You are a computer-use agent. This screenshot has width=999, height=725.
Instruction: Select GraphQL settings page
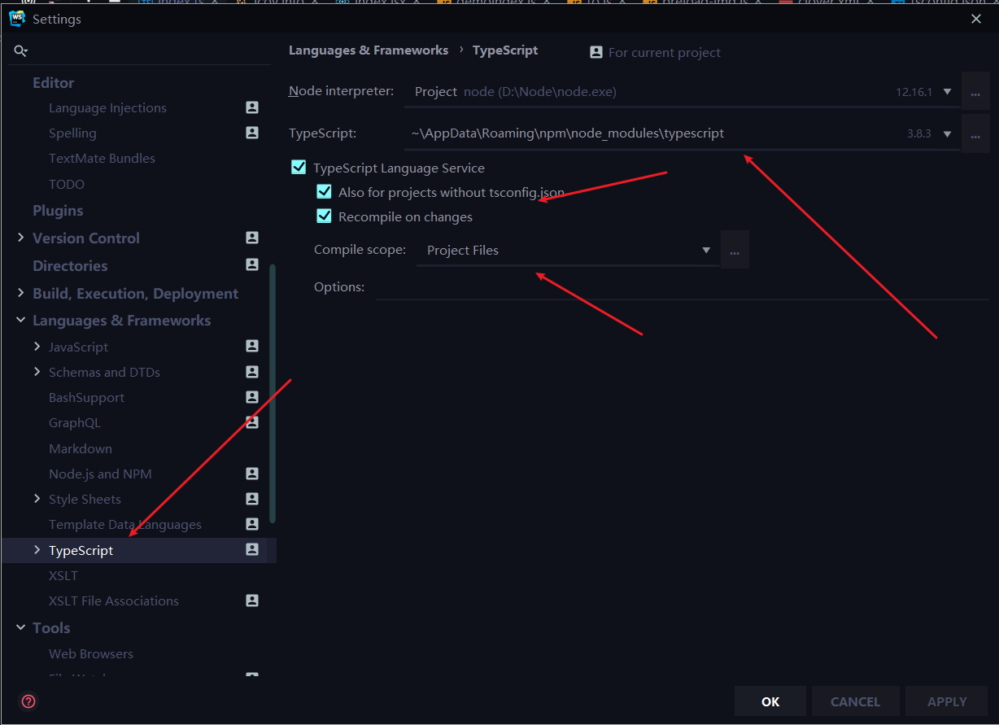tap(75, 422)
